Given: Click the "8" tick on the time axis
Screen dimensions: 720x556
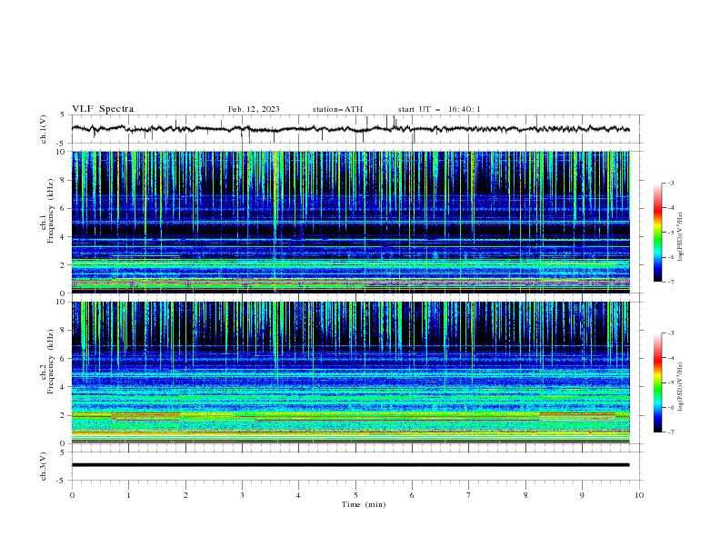Looking at the screenshot, I should click(525, 495).
